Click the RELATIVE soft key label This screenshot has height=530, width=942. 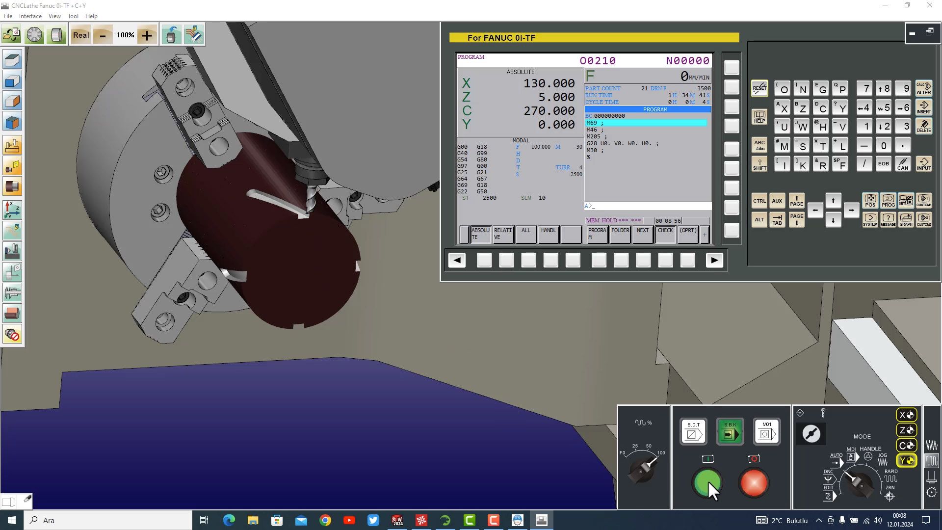point(503,234)
